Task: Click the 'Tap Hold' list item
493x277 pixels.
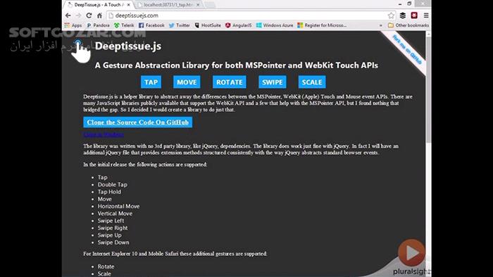Action: [x=109, y=192]
